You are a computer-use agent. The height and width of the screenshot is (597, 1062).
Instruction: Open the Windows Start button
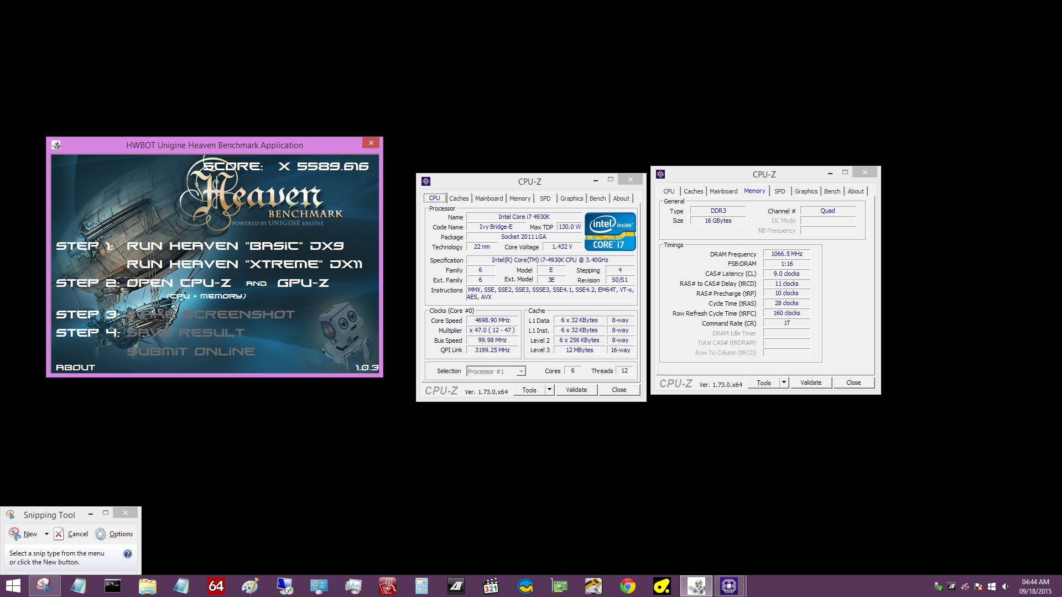[13, 586]
